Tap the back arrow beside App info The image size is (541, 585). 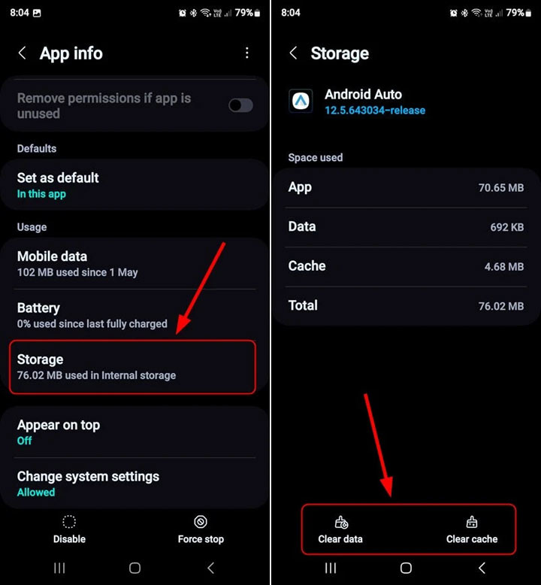click(23, 53)
